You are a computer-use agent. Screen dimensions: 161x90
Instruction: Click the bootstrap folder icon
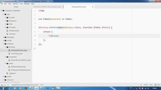click(x=6, y=37)
